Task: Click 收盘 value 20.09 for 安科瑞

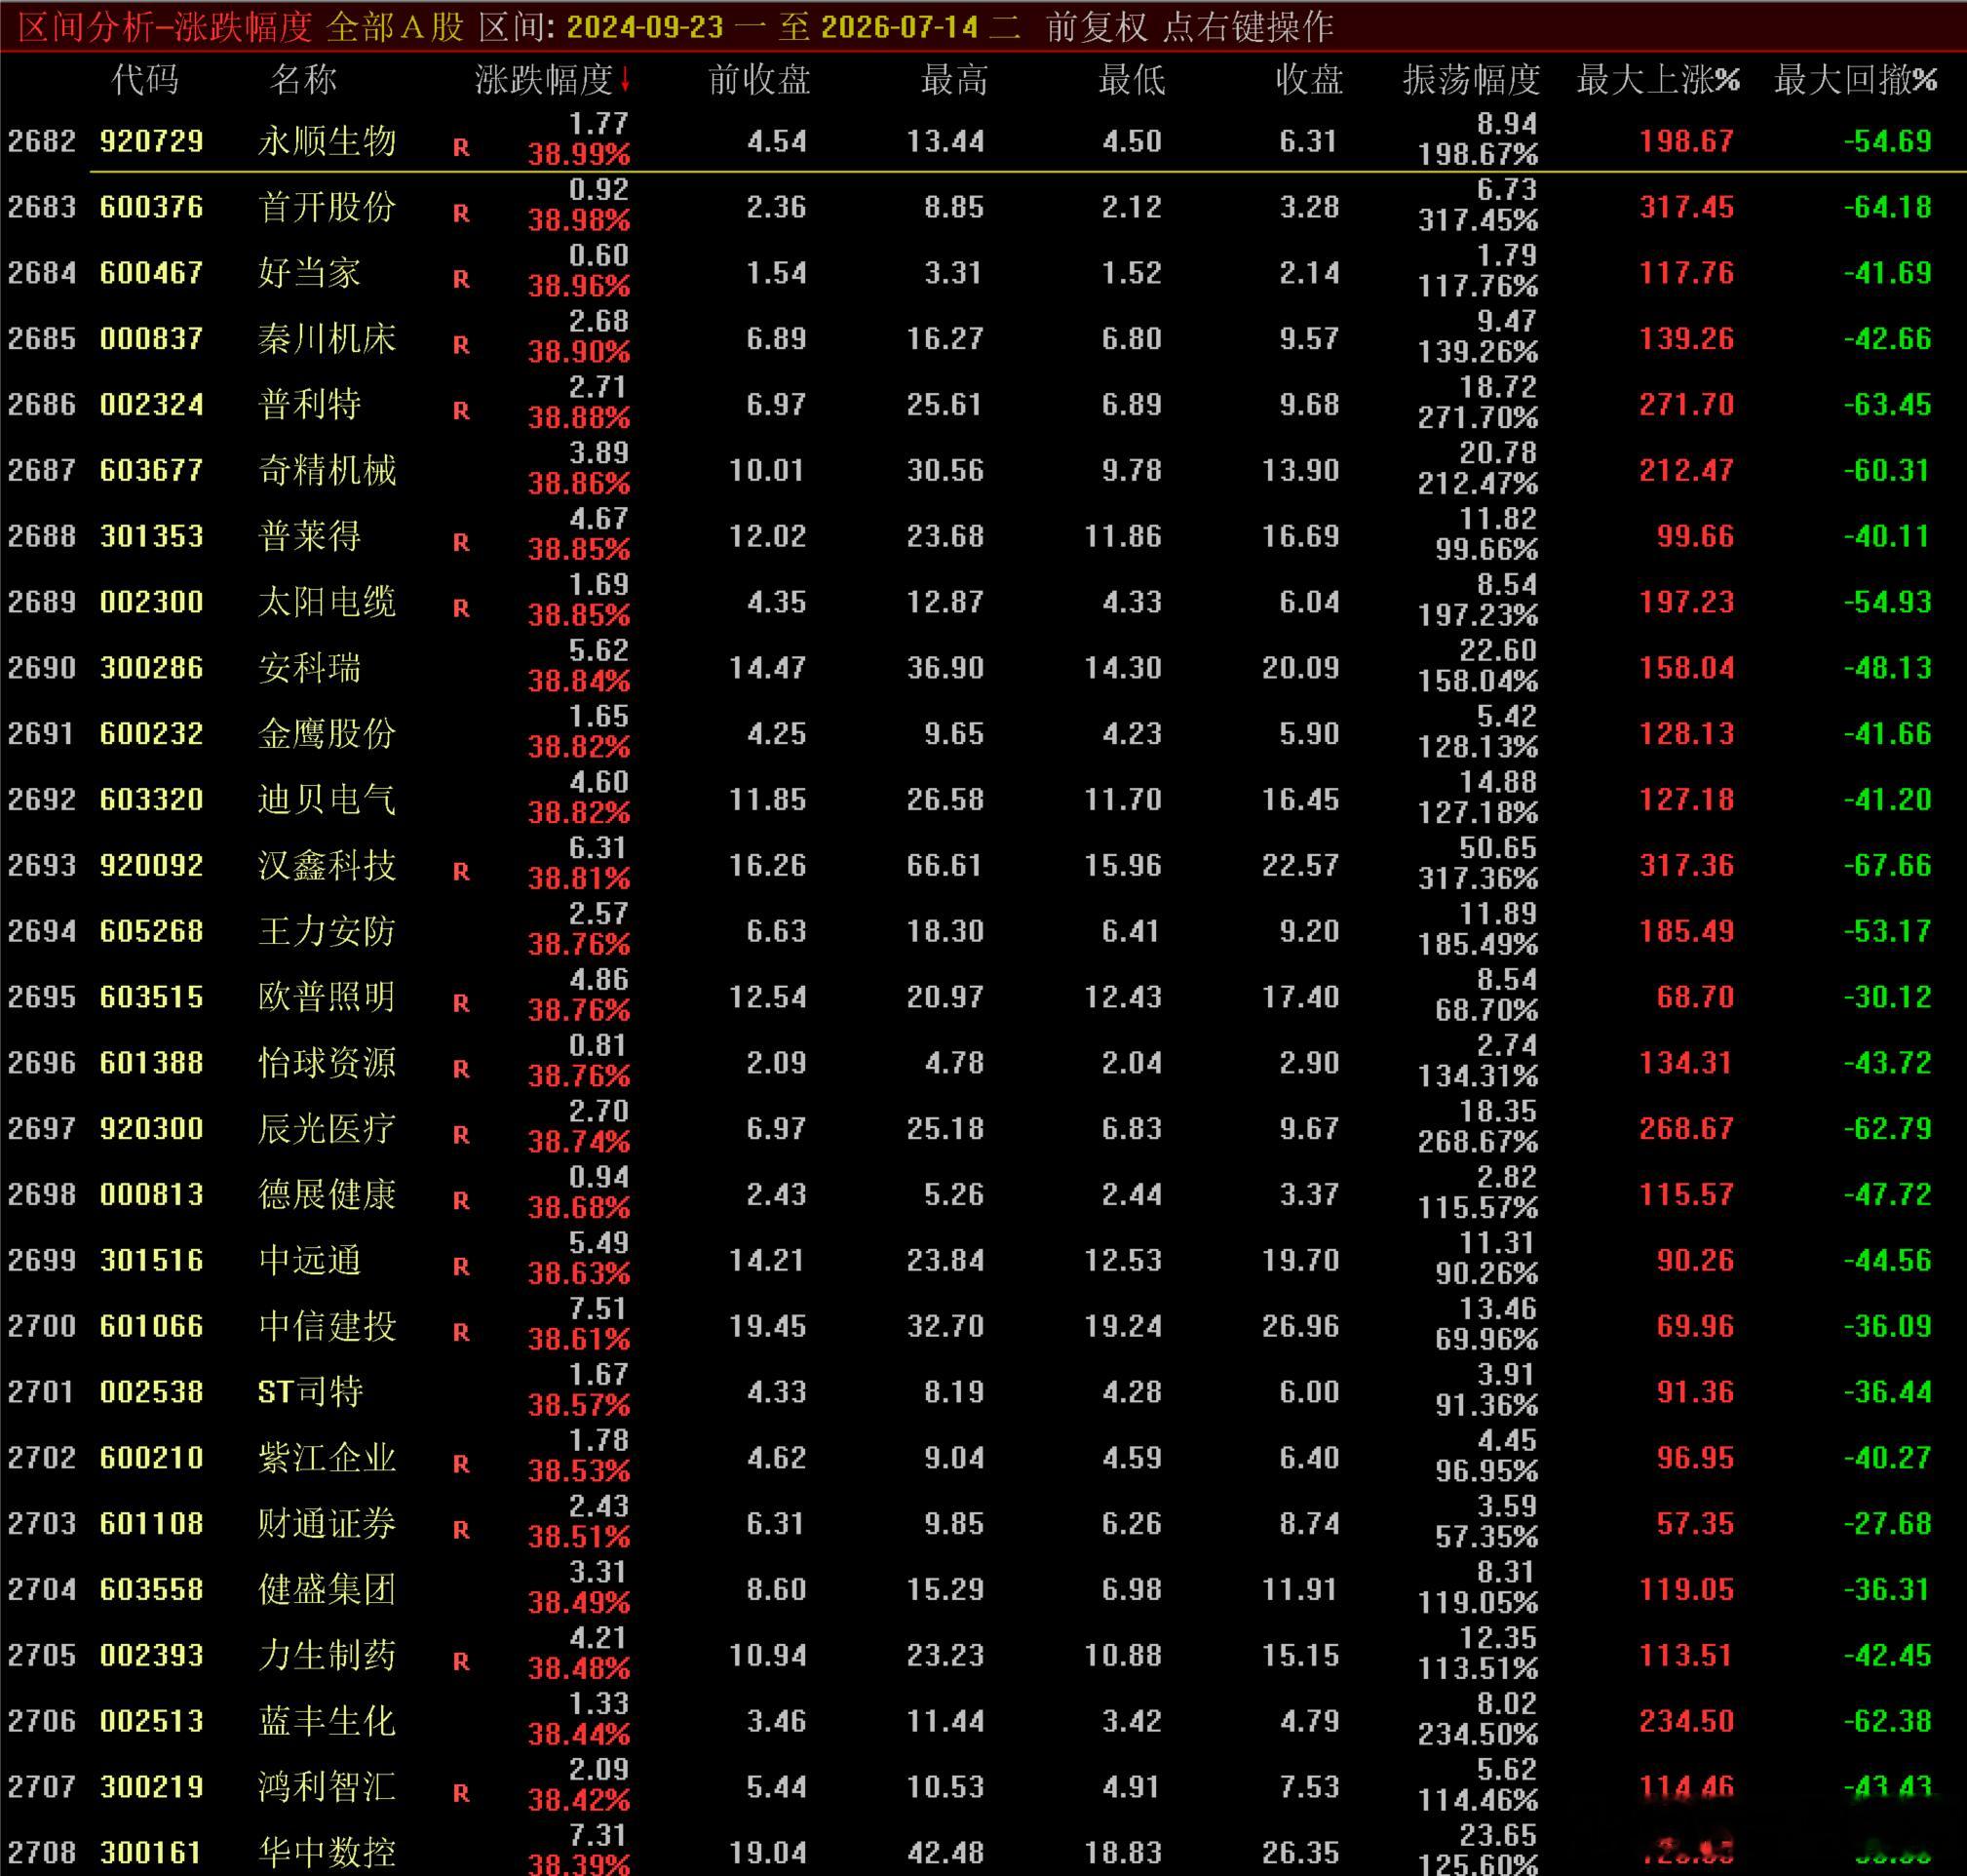Action: pyautogui.click(x=1300, y=668)
